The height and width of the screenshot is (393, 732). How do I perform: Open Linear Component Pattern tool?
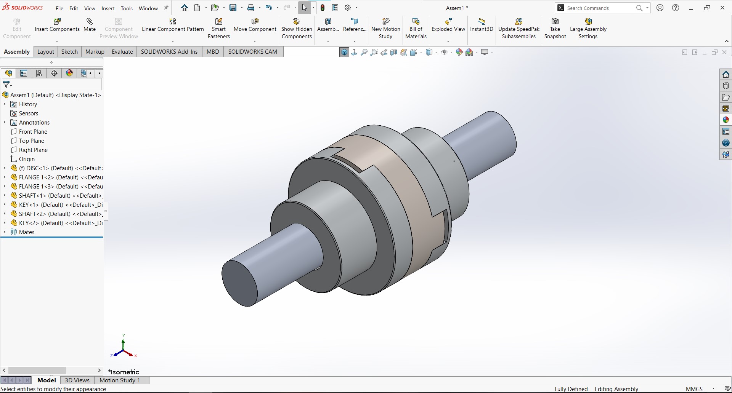click(173, 25)
